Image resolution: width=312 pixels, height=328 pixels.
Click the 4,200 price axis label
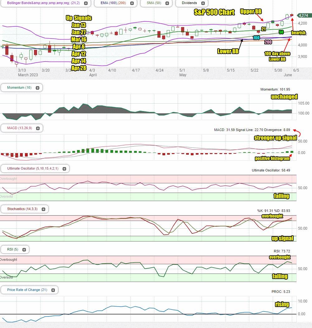[x=303, y=23]
